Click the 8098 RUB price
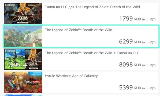The image size is (160, 96). tap(137, 65)
